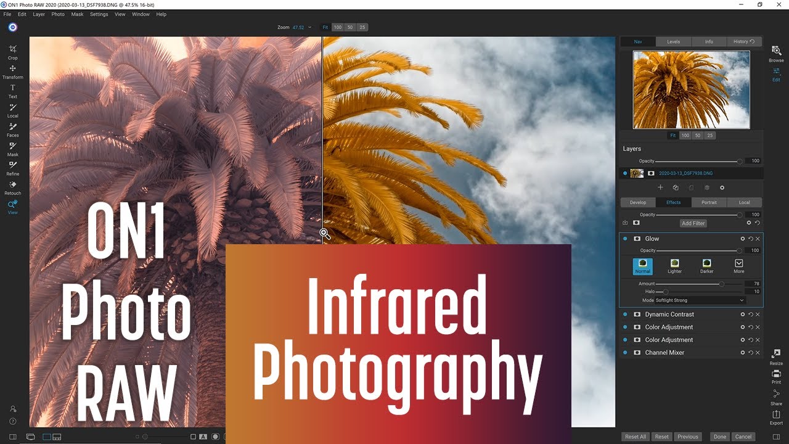Expand More Glow presets
The image size is (789, 444).
pos(738,266)
